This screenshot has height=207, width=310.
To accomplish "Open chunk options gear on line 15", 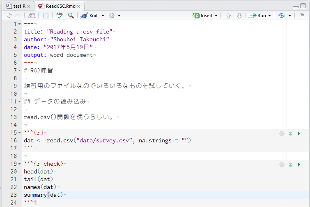I will (282, 133).
